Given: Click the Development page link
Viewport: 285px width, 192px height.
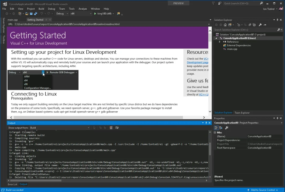Looking at the screenshot, I should coord(198,62).
